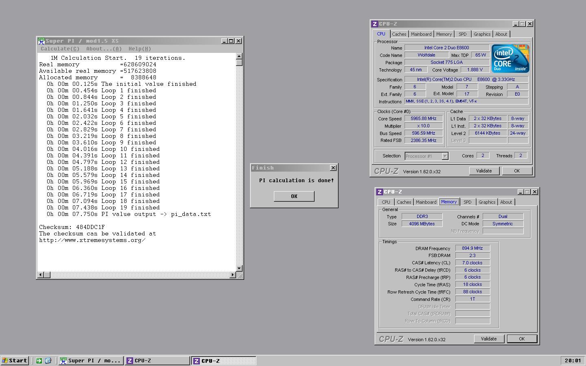
Task: Open the About menu in Super PI
Action: 104,49
